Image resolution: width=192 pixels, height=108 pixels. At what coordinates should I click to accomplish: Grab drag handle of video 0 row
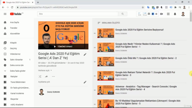[95, 33]
